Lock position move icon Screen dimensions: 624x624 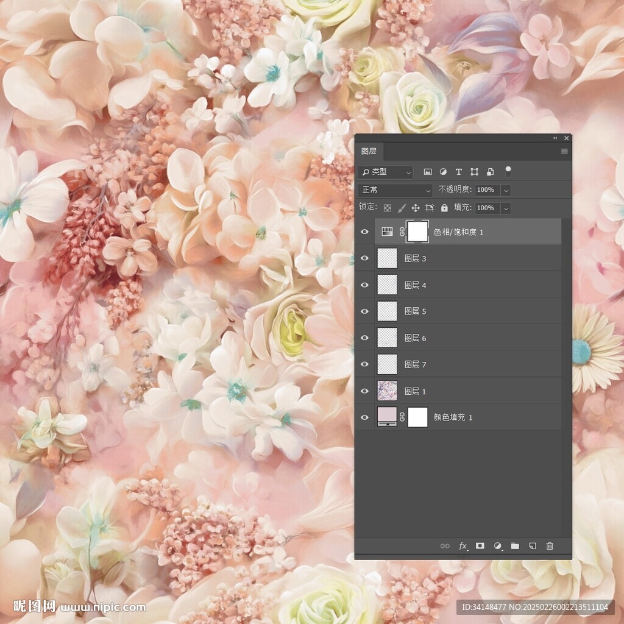(416, 208)
